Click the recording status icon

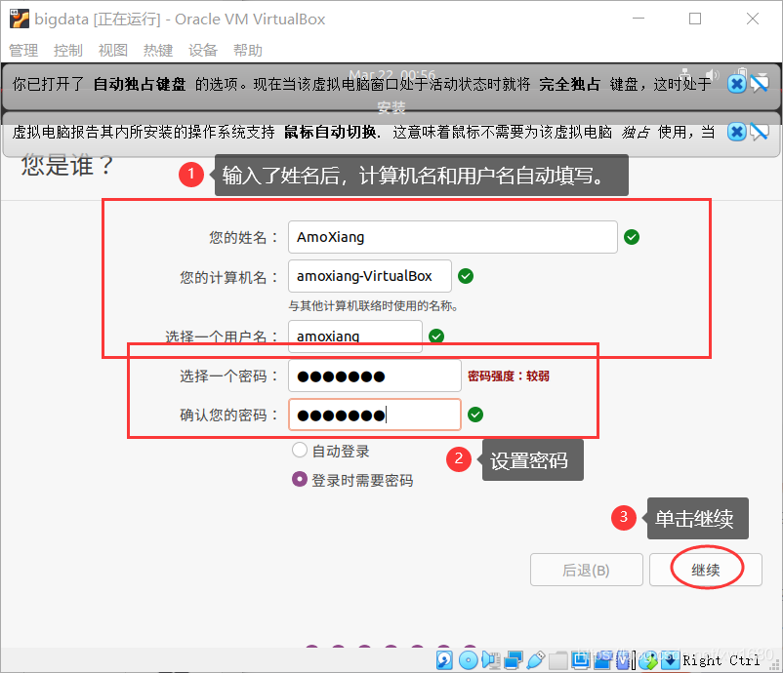click(602, 660)
